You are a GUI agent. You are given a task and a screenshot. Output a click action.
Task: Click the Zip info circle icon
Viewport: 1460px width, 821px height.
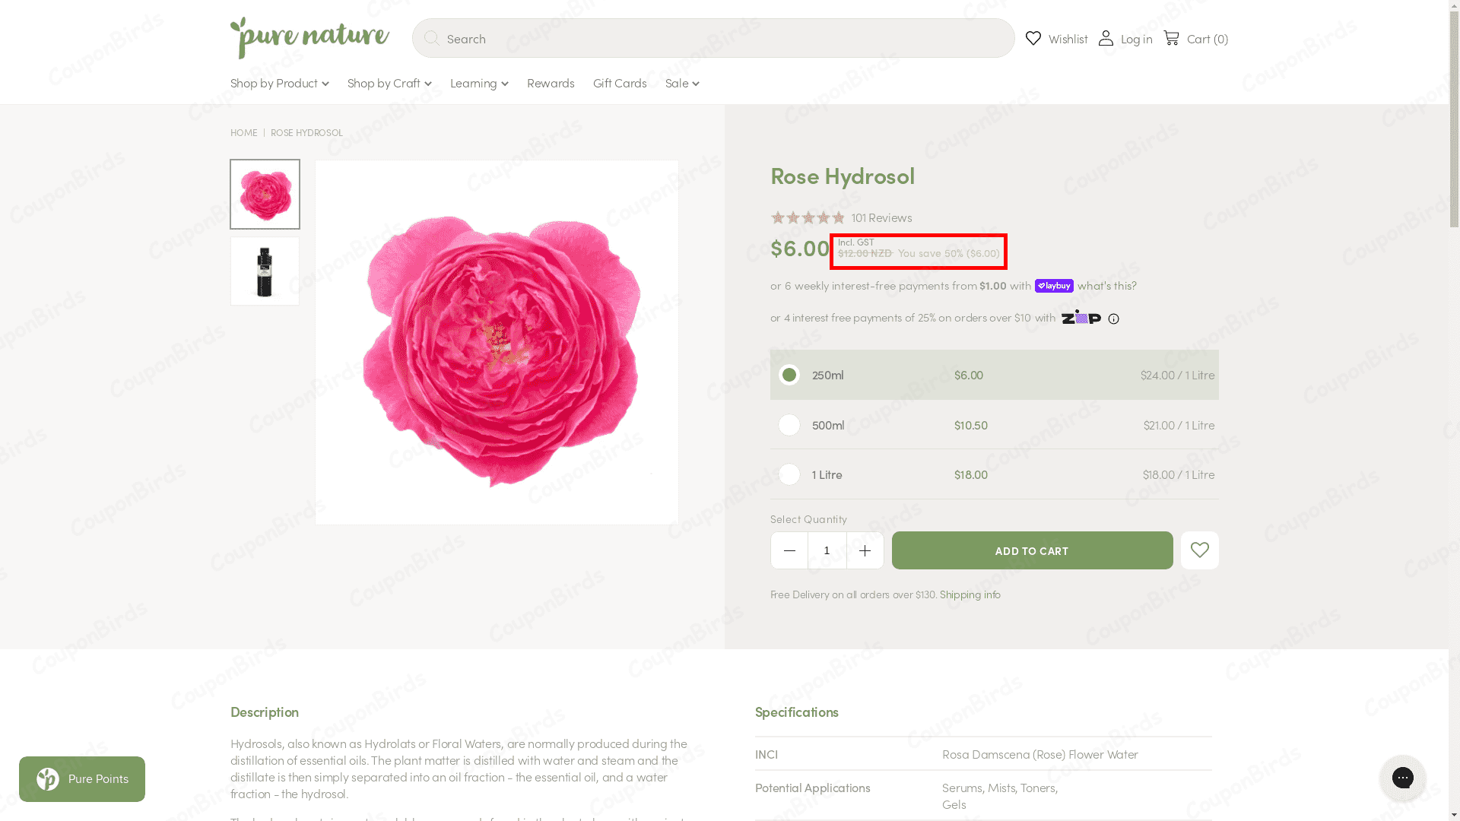point(1113,319)
